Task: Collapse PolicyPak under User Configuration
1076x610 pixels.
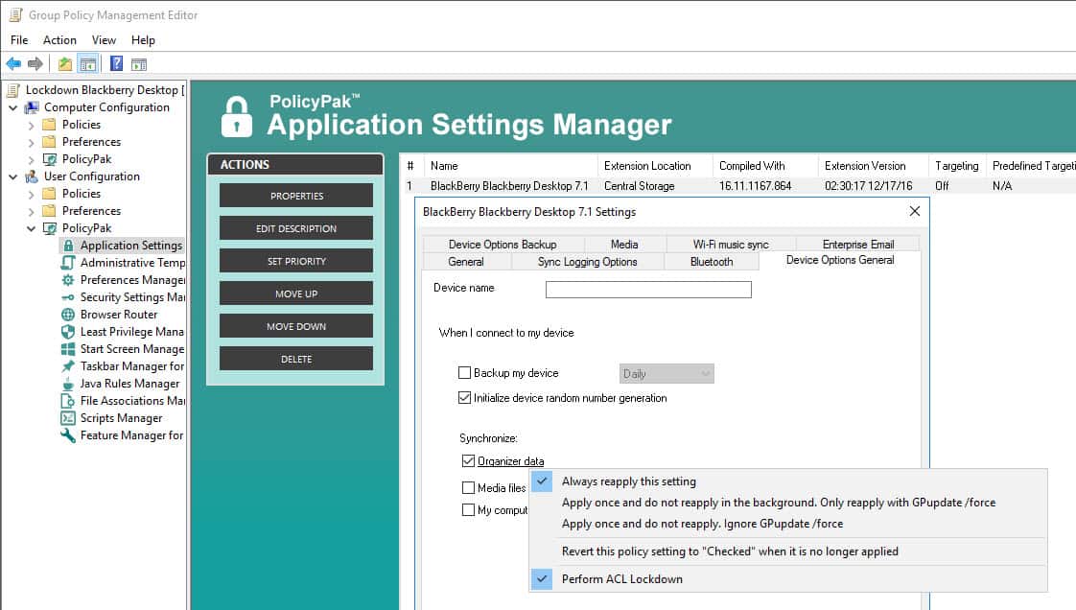Action: 31,228
